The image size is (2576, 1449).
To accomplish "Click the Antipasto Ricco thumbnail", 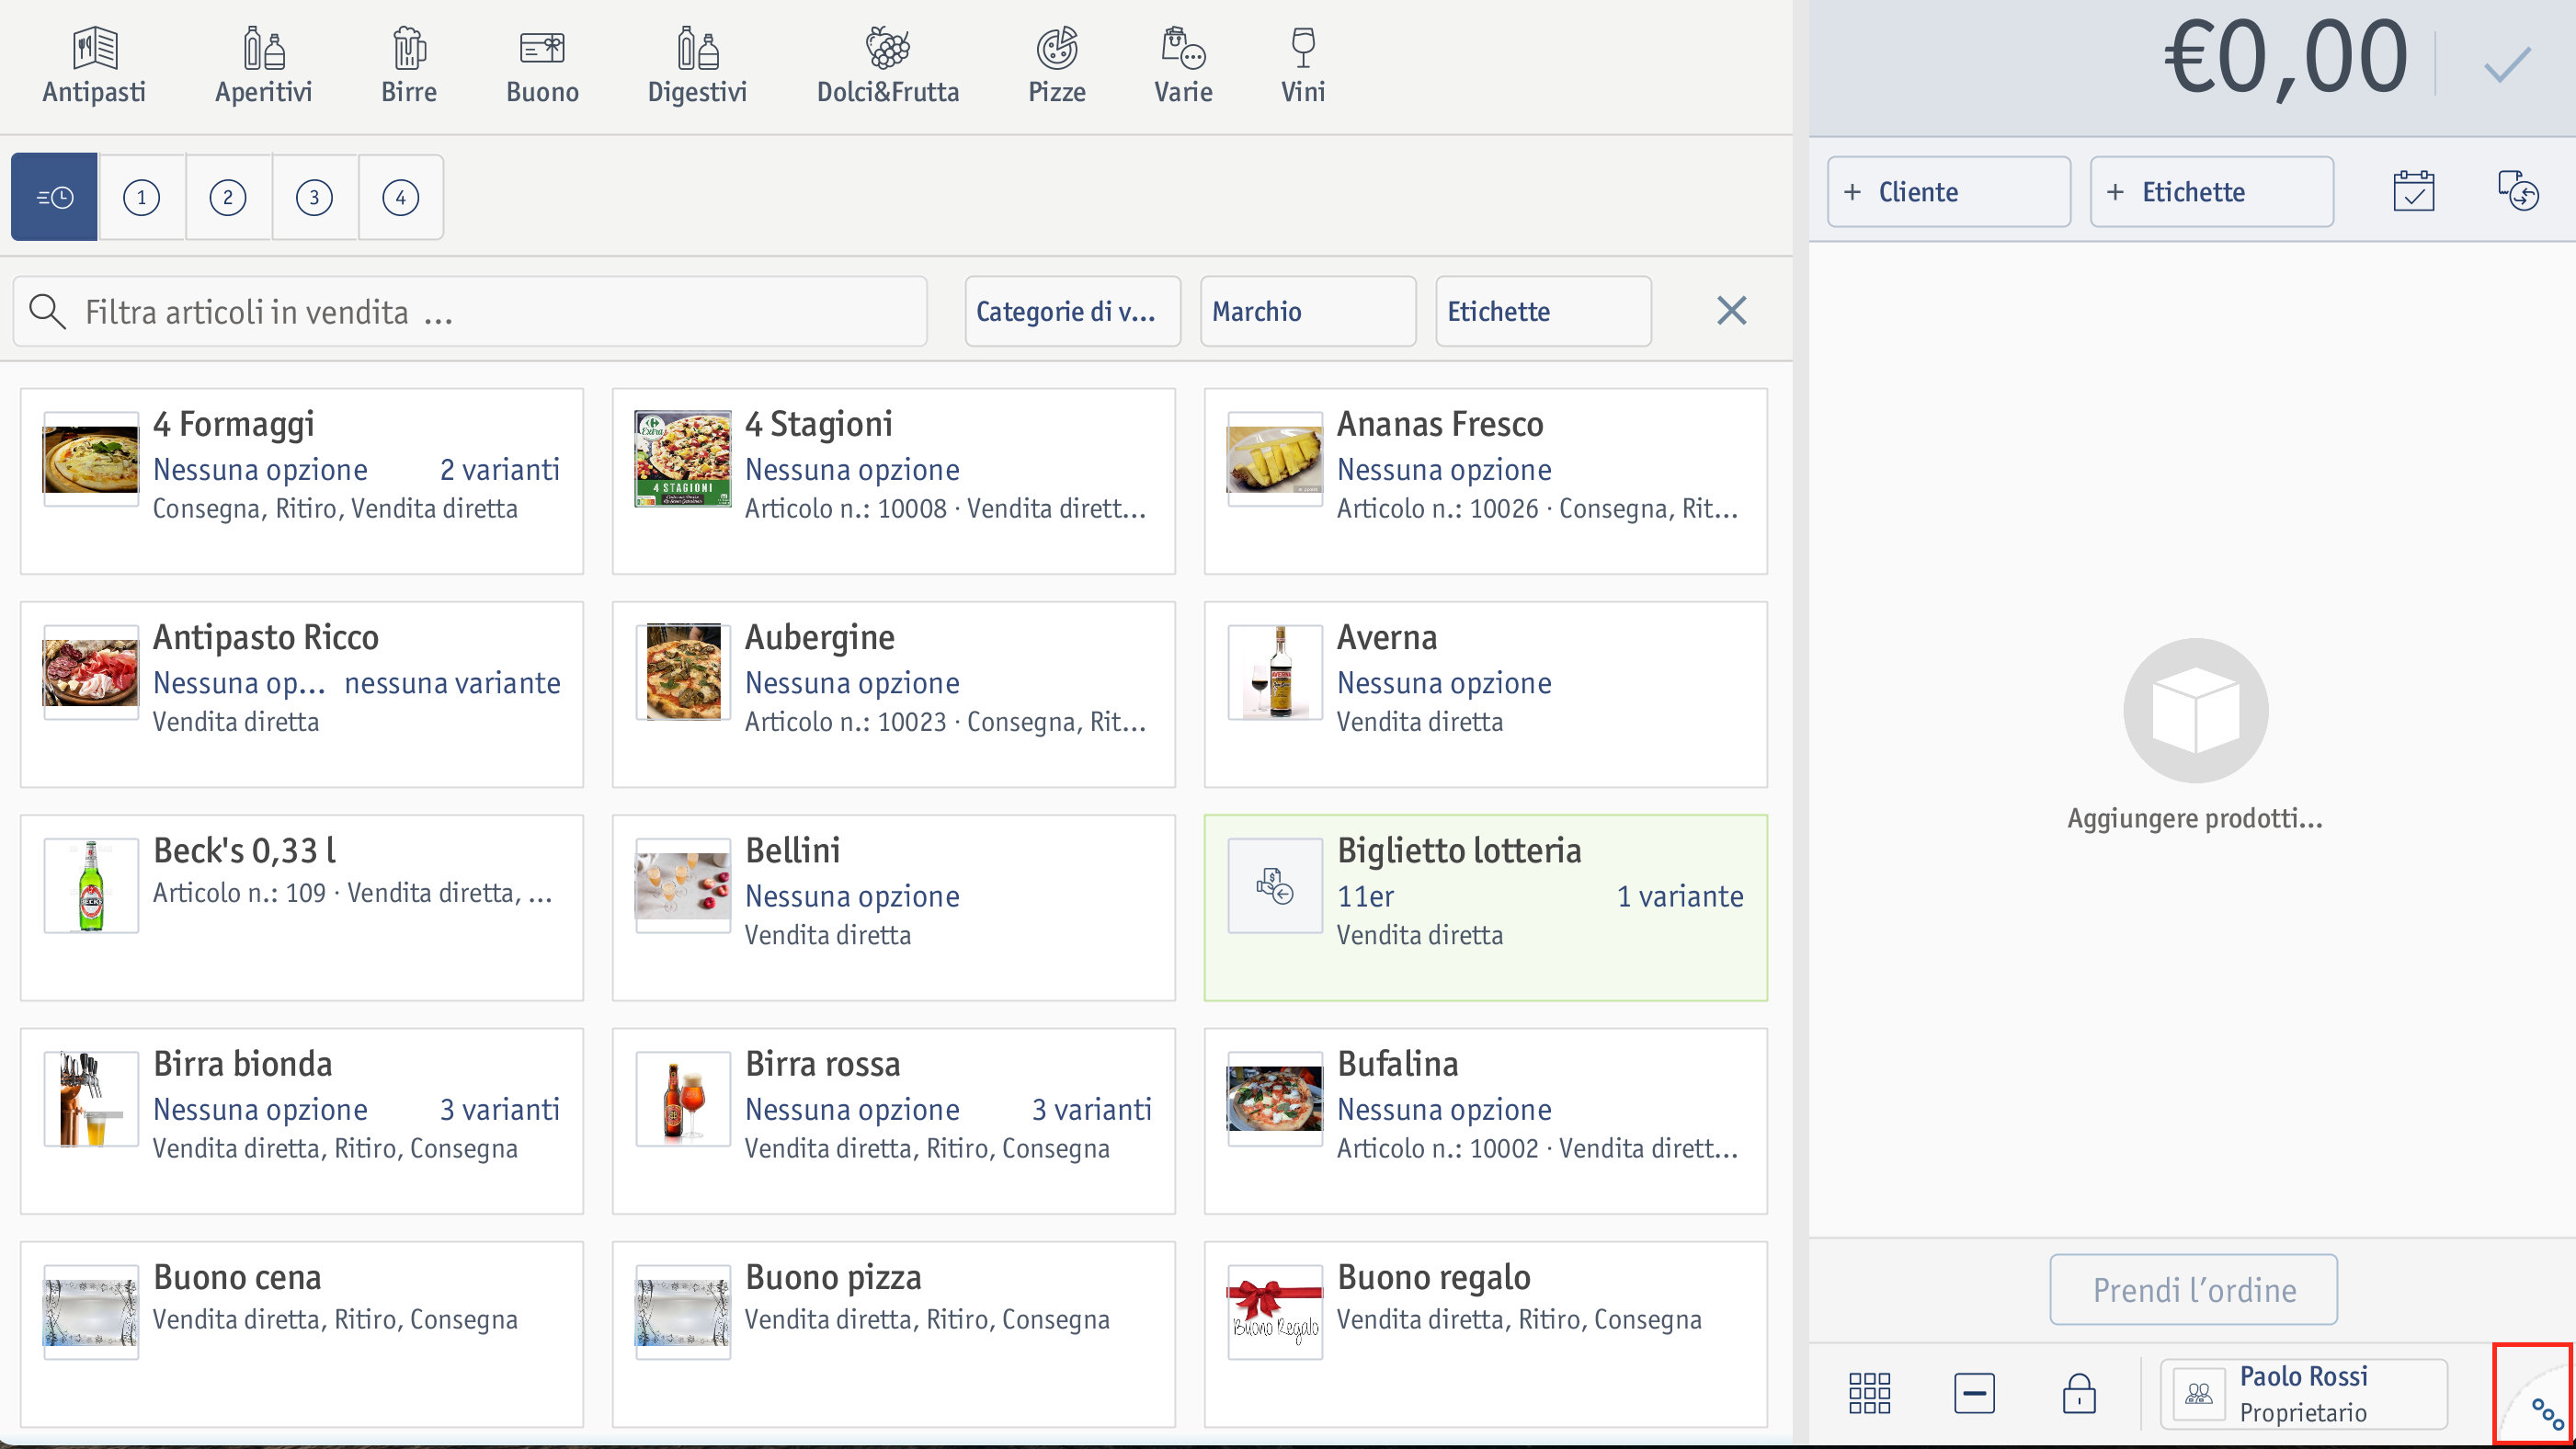I will point(91,672).
